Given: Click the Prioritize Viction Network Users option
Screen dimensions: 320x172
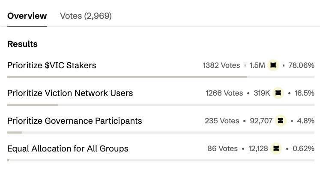Looking at the screenshot, I should [x=70, y=93].
